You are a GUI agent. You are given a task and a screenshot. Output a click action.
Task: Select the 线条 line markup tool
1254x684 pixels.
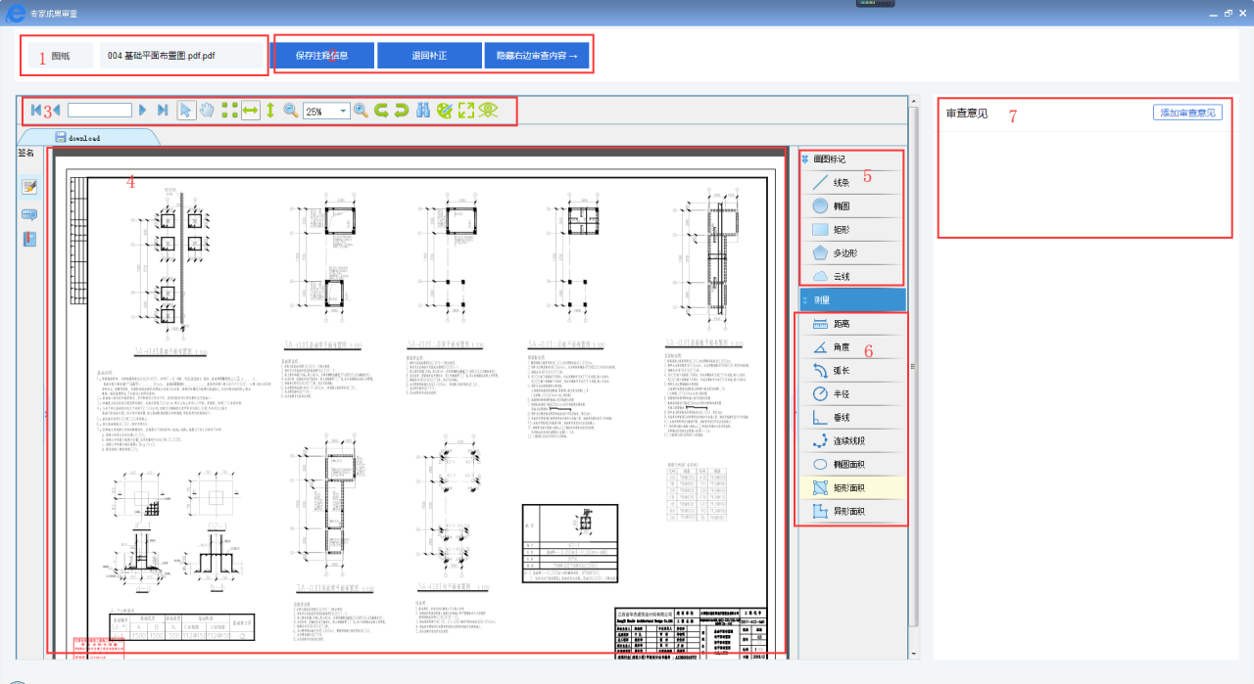pos(852,182)
